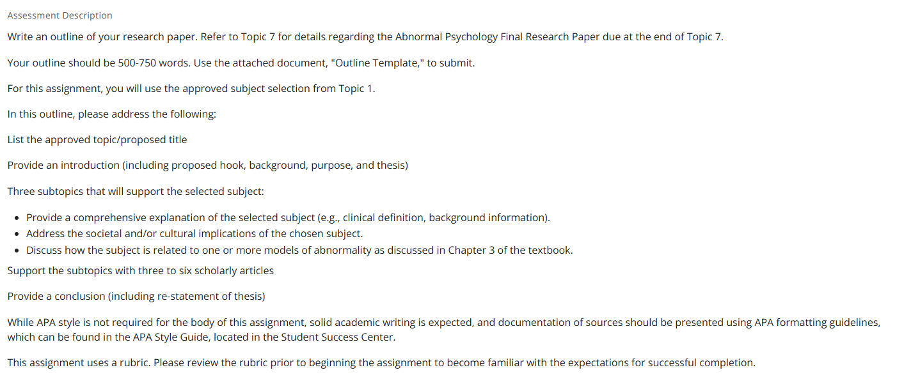Screen dimensions: 911x379
Task: Click the "500-750 words" text
Action: (152, 63)
